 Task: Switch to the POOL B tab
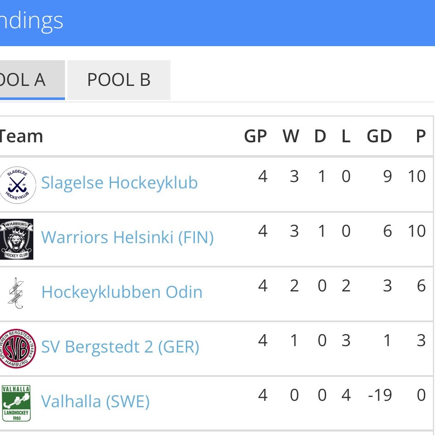click(x=119, y=80)
